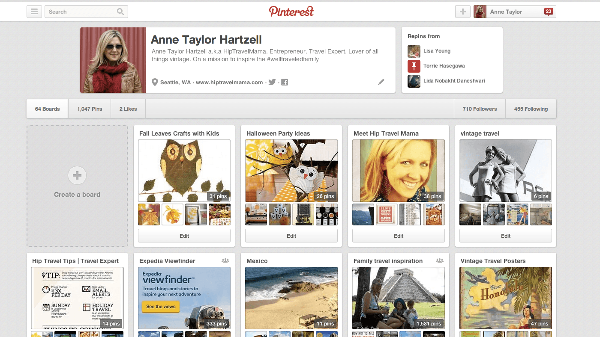Screen dimensions: 600x337
Task: Click I Love Pretty Things thumbnail
Action: point(387,214)
